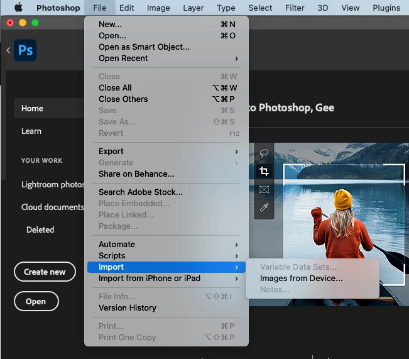Open the Filter menu
Screen dimensions: 409x359
coord(295,8)
